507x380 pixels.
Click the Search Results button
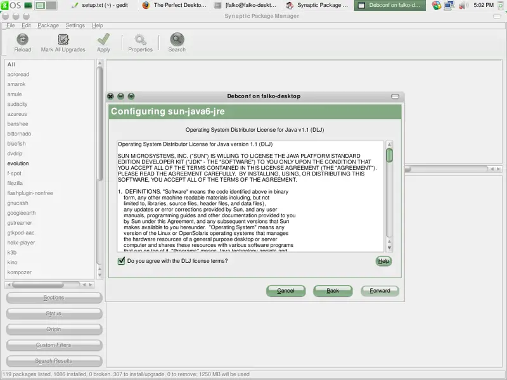[x=54, y=361]
